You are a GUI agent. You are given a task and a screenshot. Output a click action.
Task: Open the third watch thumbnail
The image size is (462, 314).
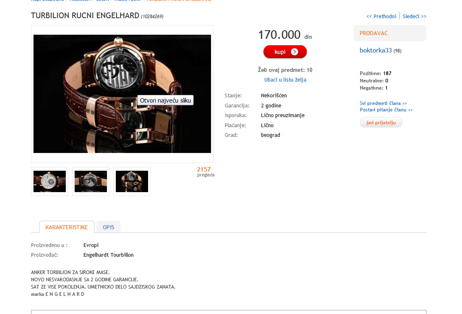[132, 181]
